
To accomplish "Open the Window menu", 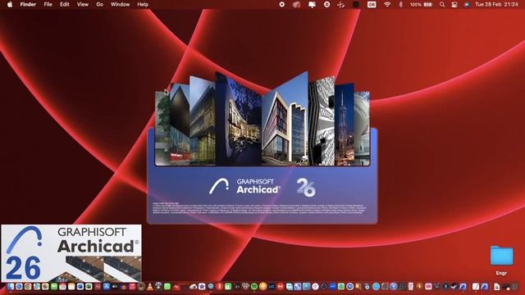I will coord(120,4).
